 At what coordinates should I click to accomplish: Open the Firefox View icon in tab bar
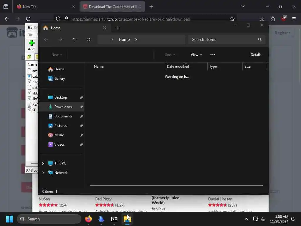pos(6,6)
